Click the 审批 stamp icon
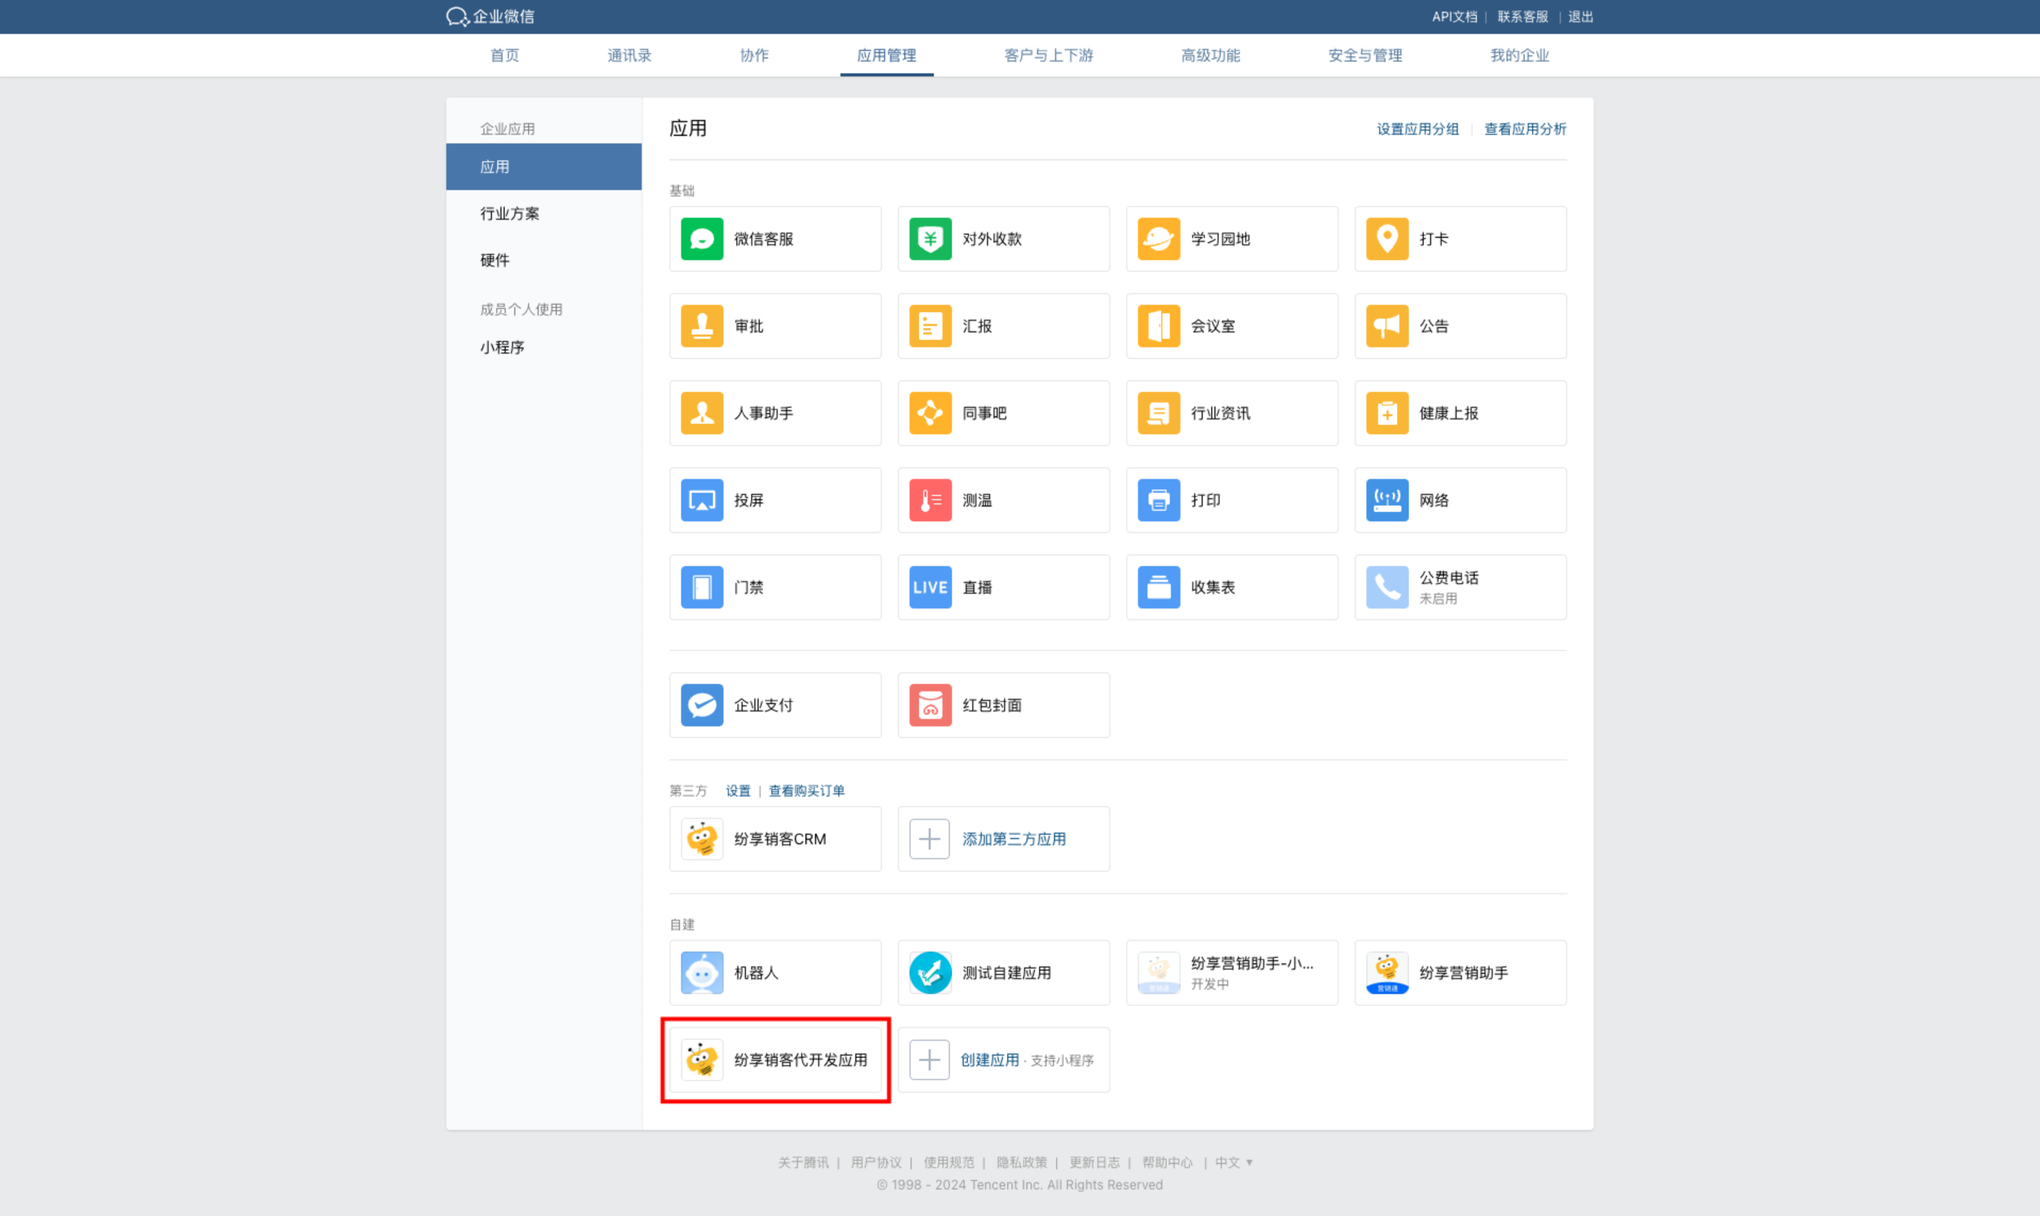 pos(702,326)
